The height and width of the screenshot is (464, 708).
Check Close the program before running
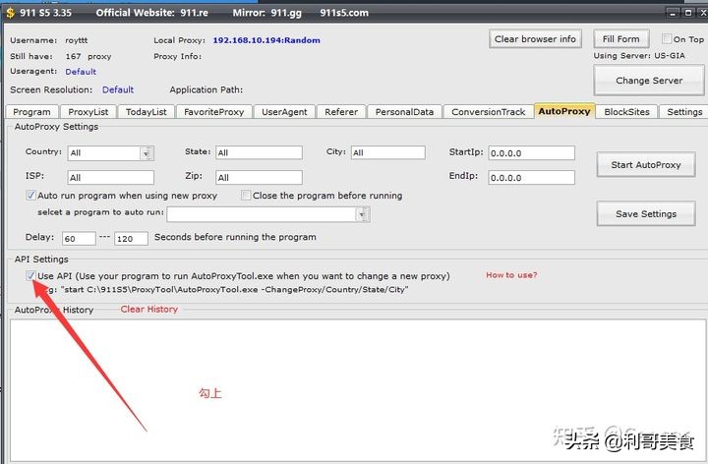(247, 196)
